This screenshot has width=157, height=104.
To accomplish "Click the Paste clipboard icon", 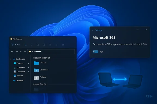I will pyautogui.click(x=38, y=45).
